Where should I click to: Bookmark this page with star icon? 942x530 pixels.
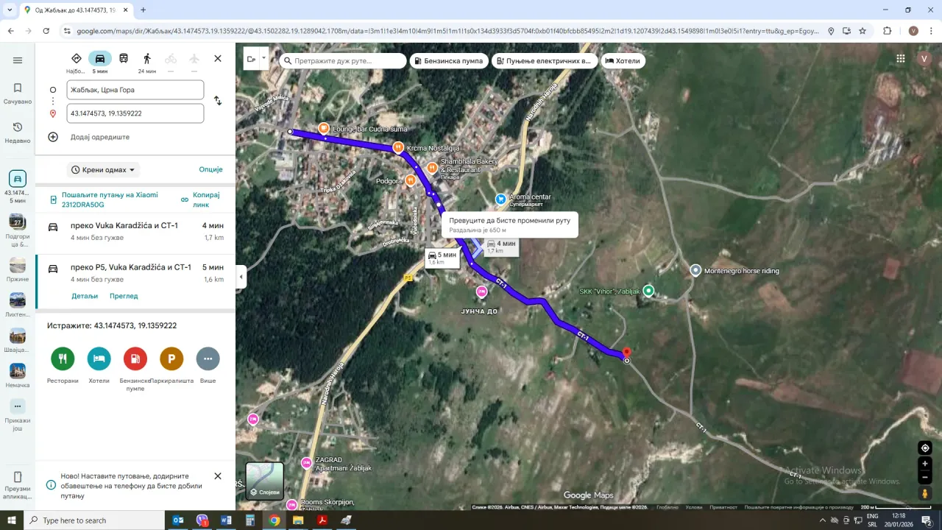[863, 31]
